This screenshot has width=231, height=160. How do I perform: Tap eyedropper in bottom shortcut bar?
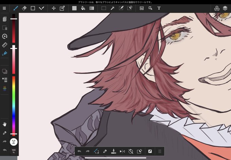coord(105,151)
